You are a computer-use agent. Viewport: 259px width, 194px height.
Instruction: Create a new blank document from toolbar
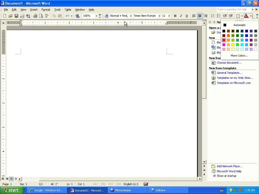pos(5,16)
